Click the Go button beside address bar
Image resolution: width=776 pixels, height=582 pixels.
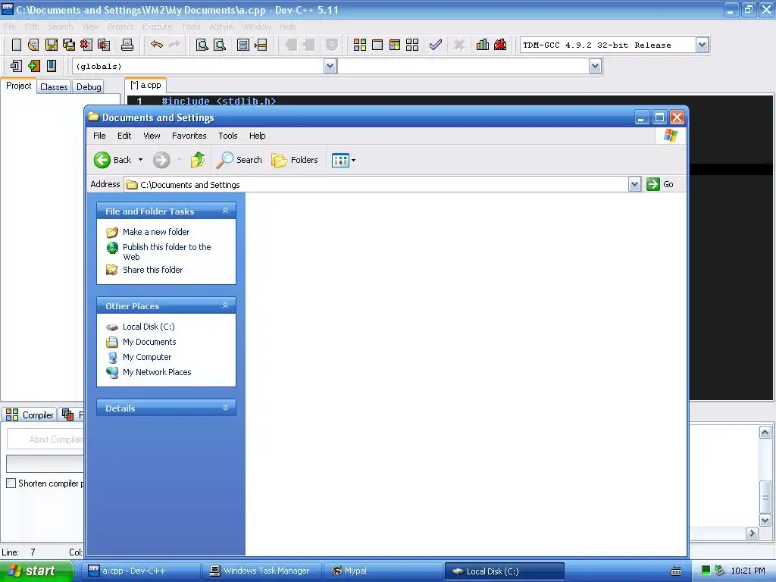pyautogui.click(x=660, y=184)
